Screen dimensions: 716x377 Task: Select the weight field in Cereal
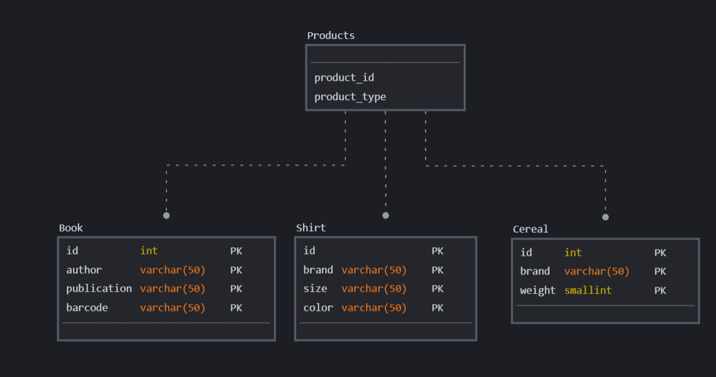538,290
